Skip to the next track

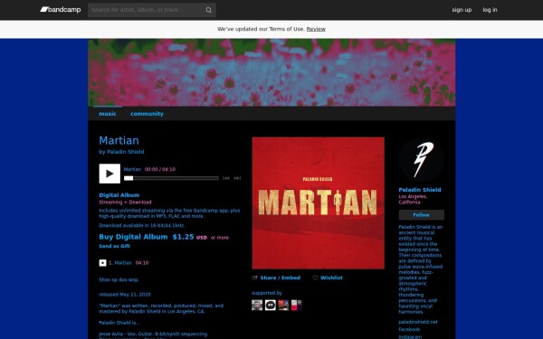(x=237, y=178)
